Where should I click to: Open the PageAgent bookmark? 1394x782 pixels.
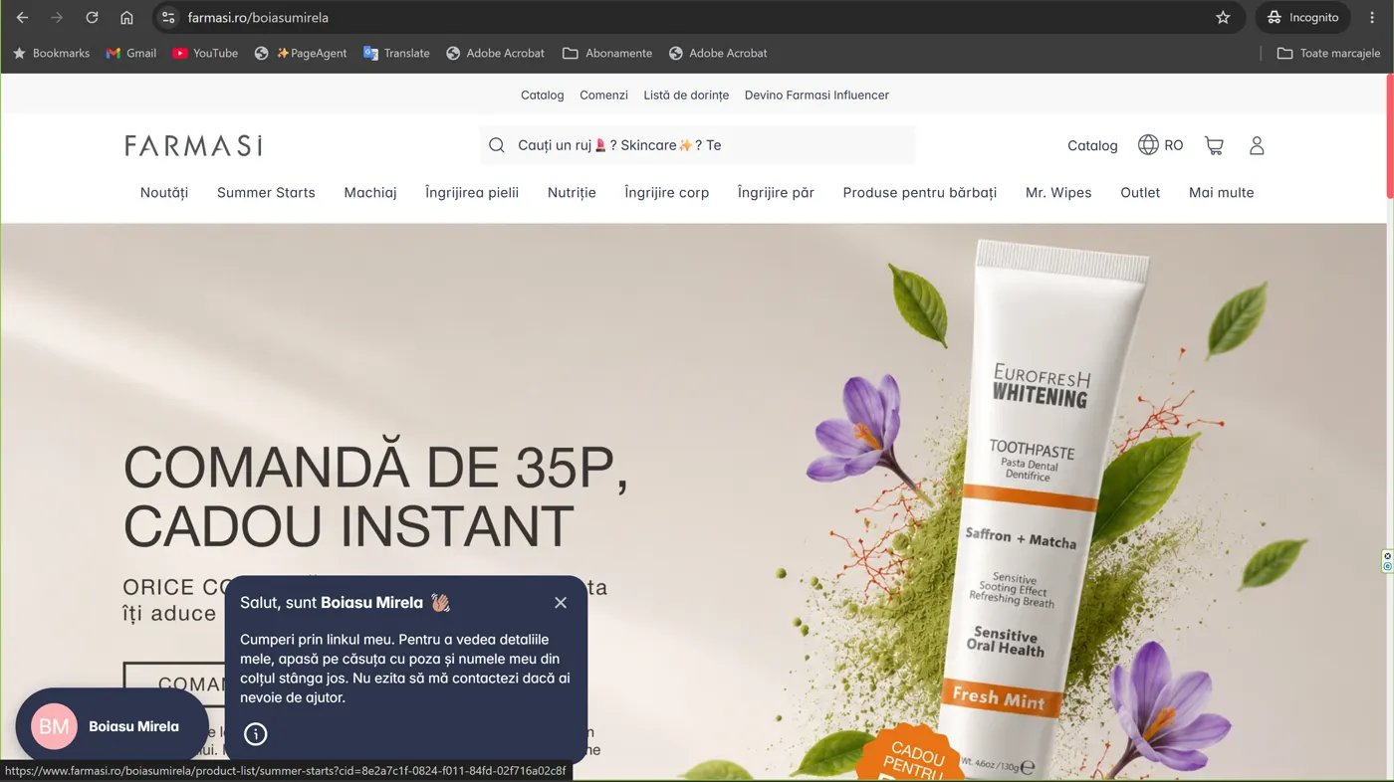(x=301, y=53)
